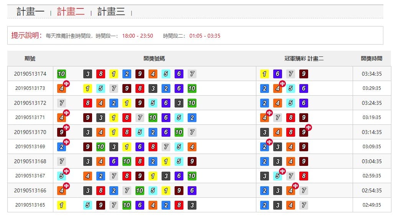Click the 開獎時間 column header
Image resolution: width=401 pixels, height=220 pixels.
pos(371,59)
